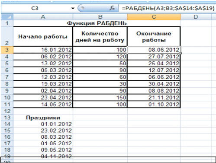Select holiday cell 23.02.2012
Viewport: 216px width, 163px height.
43,131
